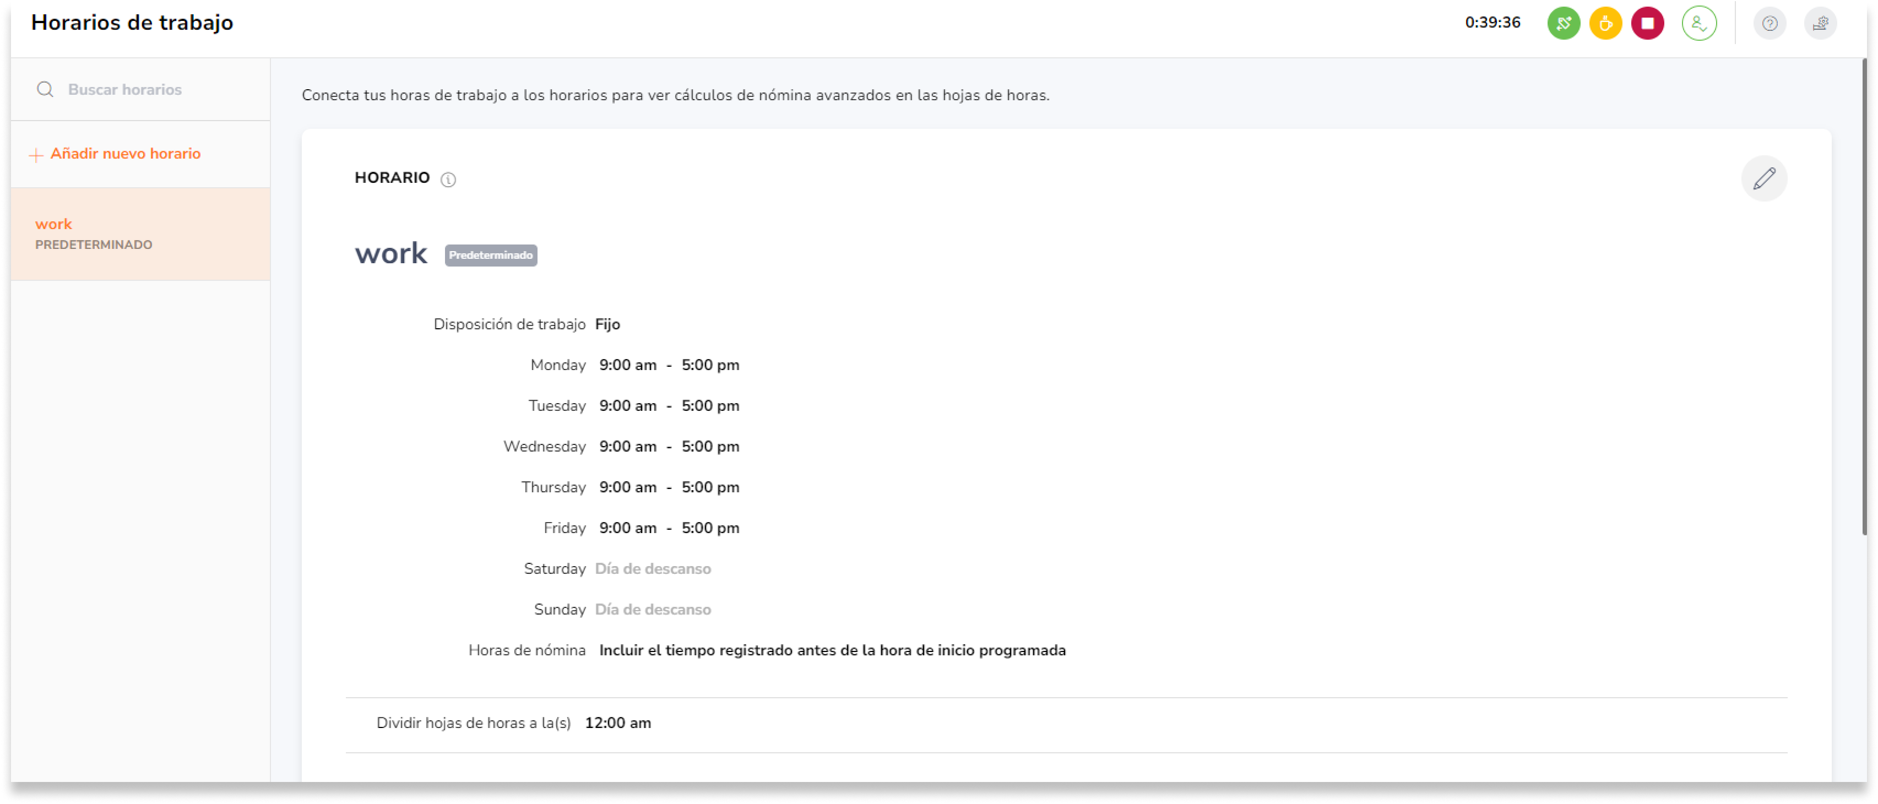Viewport: 1878px width, 804px height.
Task: Click Monday's 9:00 am start time
Action: click(628, 365)
